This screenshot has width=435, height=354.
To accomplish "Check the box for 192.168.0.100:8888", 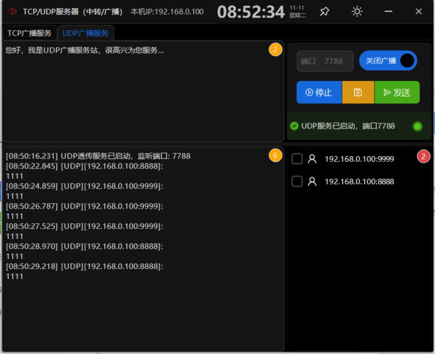I will pyautogui.click(x=297, y=181).
